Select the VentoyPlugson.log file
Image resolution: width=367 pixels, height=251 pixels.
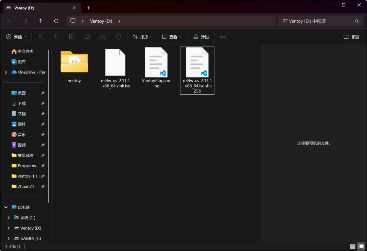pos(156,68)
